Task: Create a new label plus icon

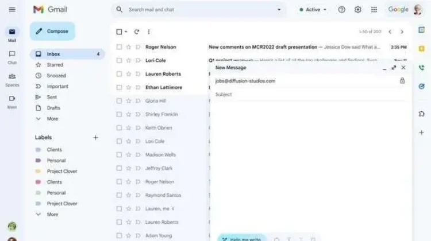Action: pyautogui.click(x=95, y=138)
